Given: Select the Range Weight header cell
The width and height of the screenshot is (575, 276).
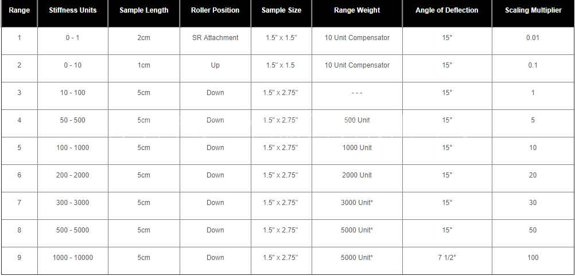Looking at the screenshot, I should point(357,10).
